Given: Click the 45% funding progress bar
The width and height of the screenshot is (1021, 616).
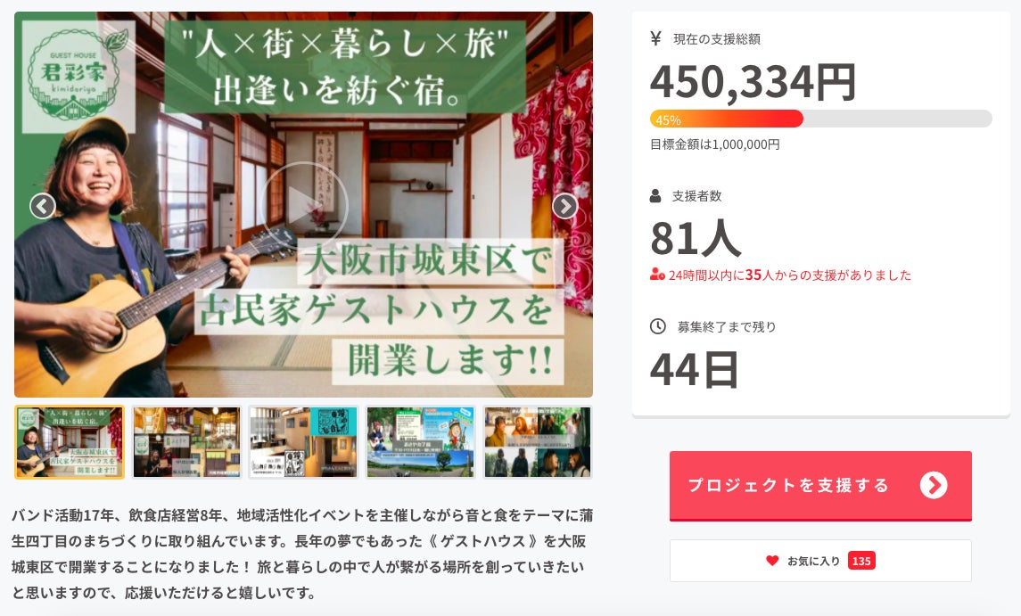Looking at the screenshot, I should click(x=820, y=119).
